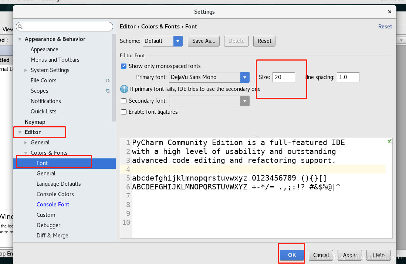Select General below Font
The image size is (406, 264).
[x=46, y=174]
